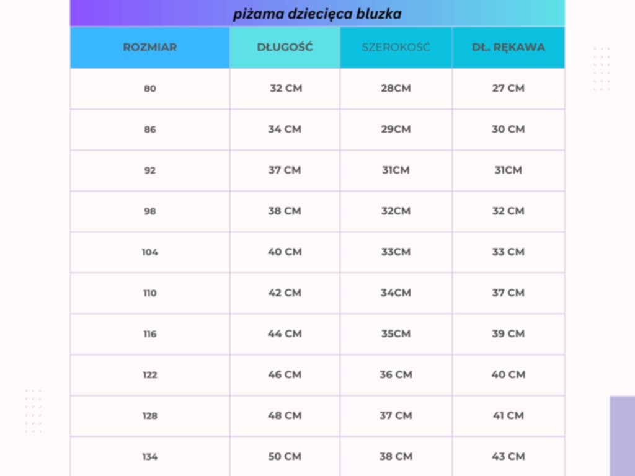Click the title 'piżama dziecięca bluzka'

click(317, 14)
